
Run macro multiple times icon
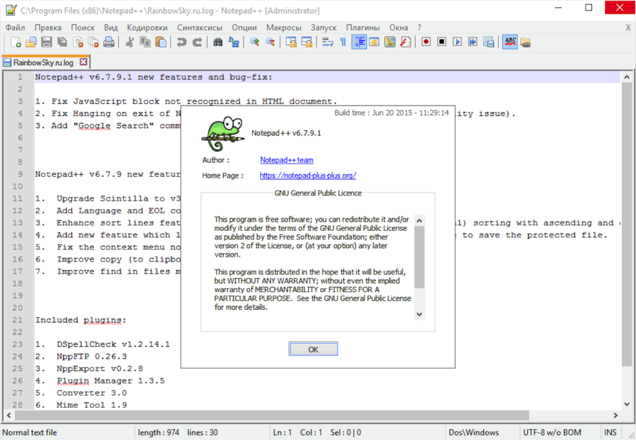tap(473, 42)
